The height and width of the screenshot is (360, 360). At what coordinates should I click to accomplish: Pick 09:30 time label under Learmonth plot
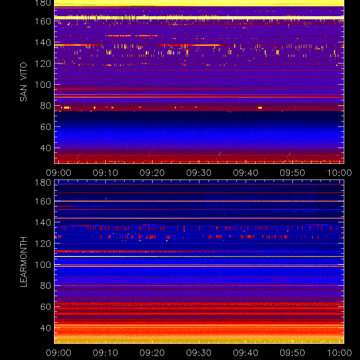199,353
